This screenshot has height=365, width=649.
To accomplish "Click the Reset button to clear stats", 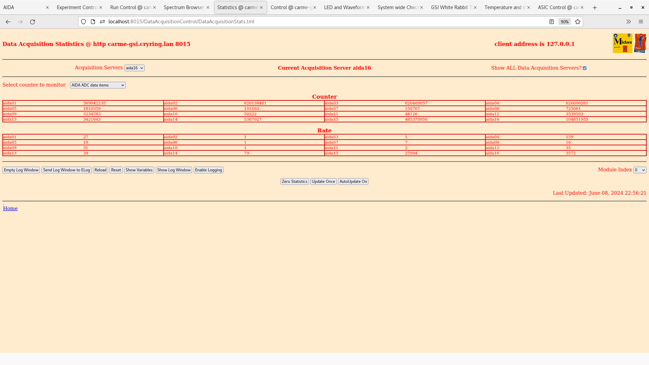I will 116,170.
